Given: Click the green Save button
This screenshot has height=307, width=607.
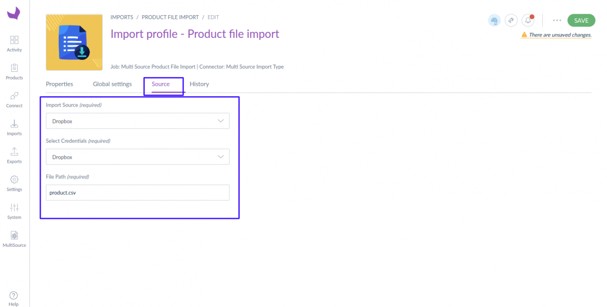Looking at the screenshot, I should point(581,20).
